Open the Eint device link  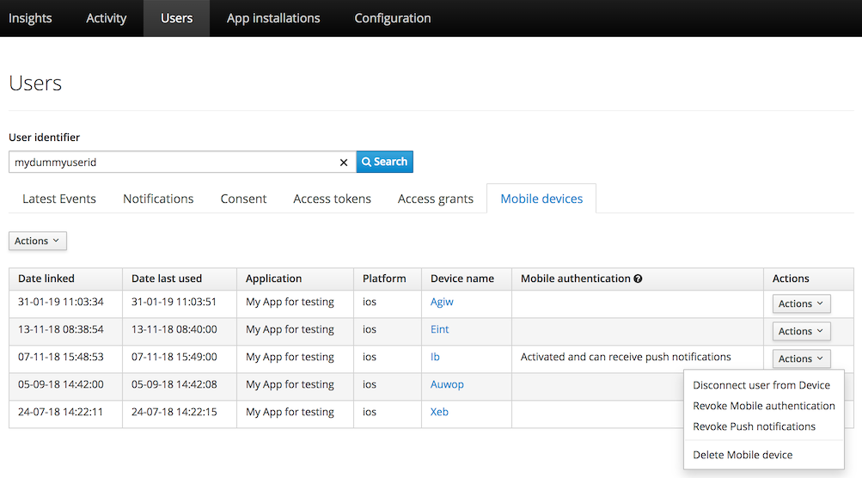(439, 329)
